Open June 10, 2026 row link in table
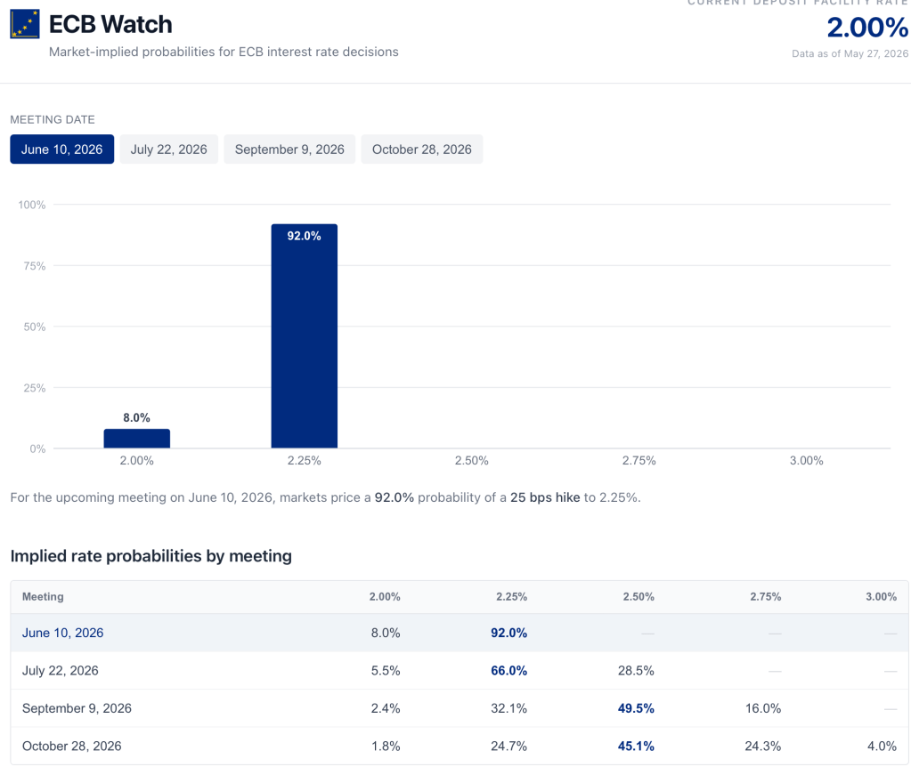911x767 pixels. (62, 633)
